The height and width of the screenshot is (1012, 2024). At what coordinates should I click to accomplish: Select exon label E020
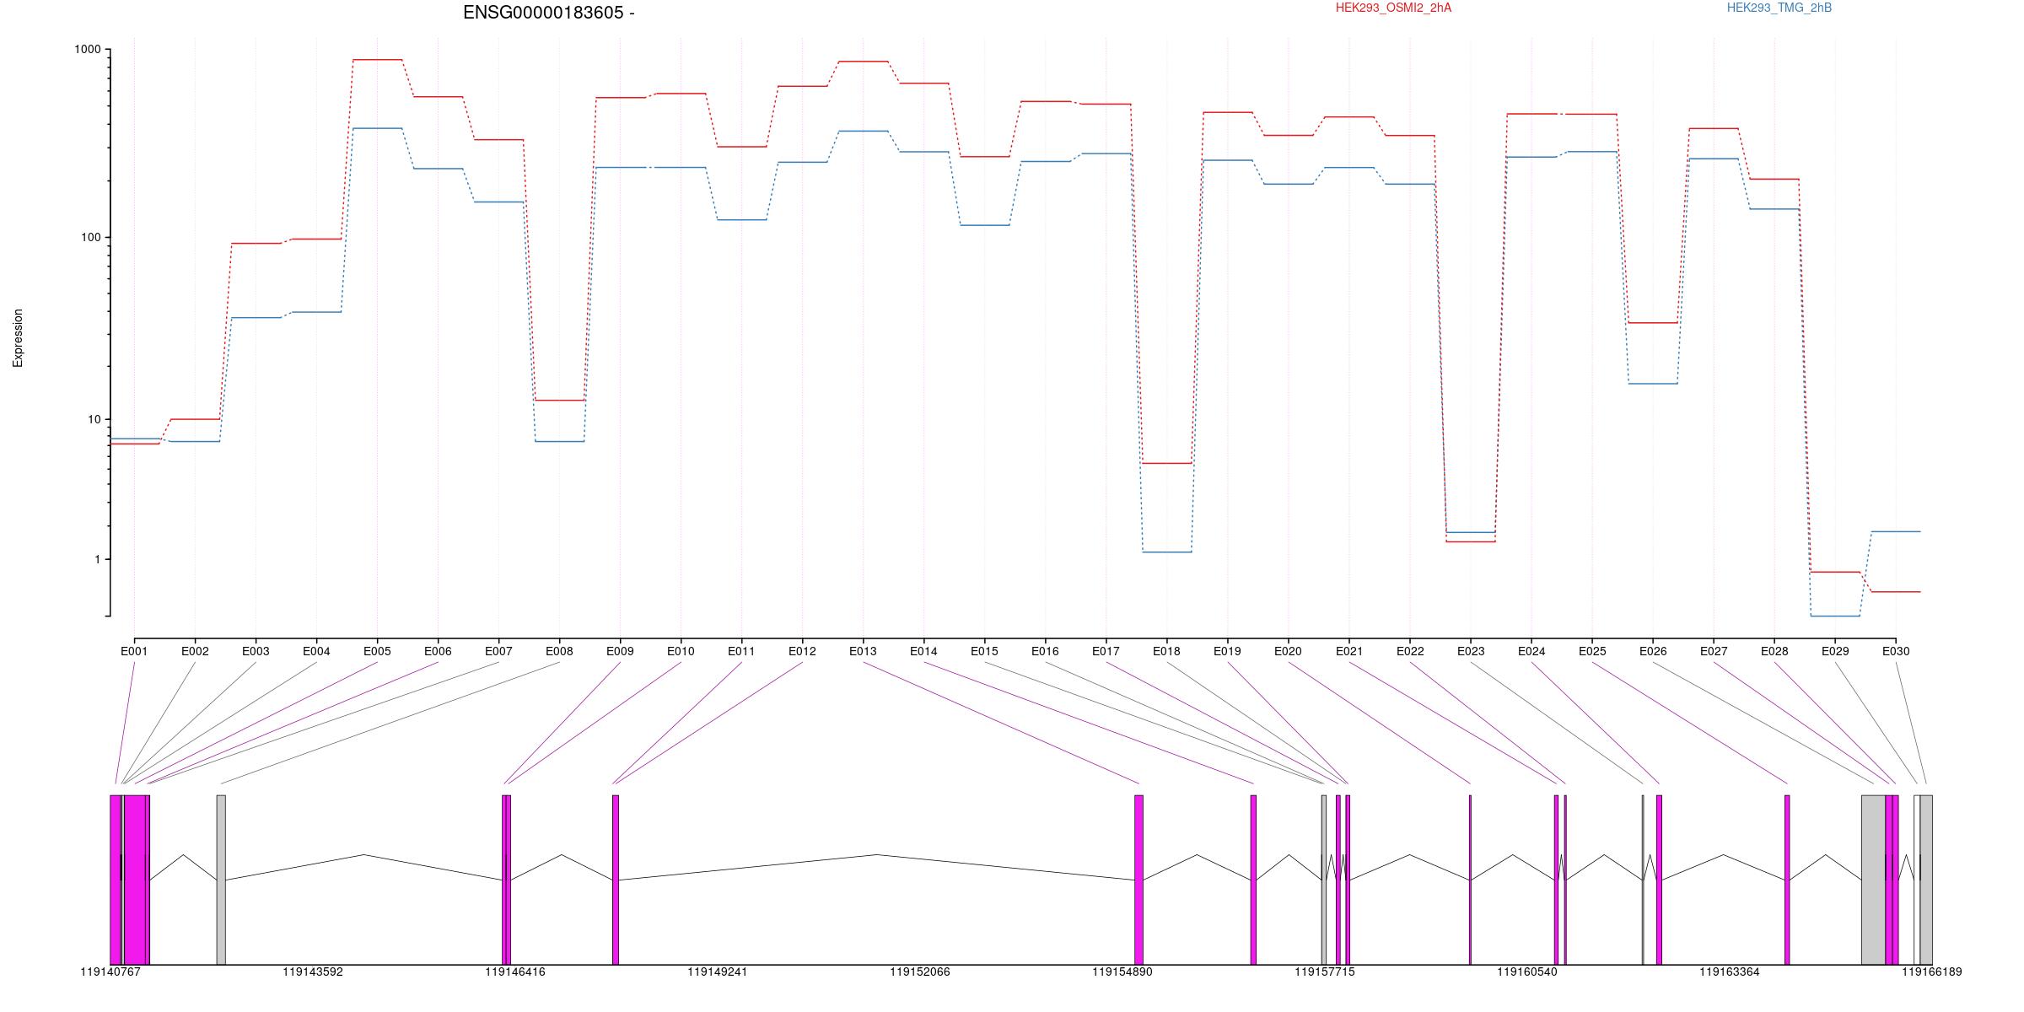1288,651
